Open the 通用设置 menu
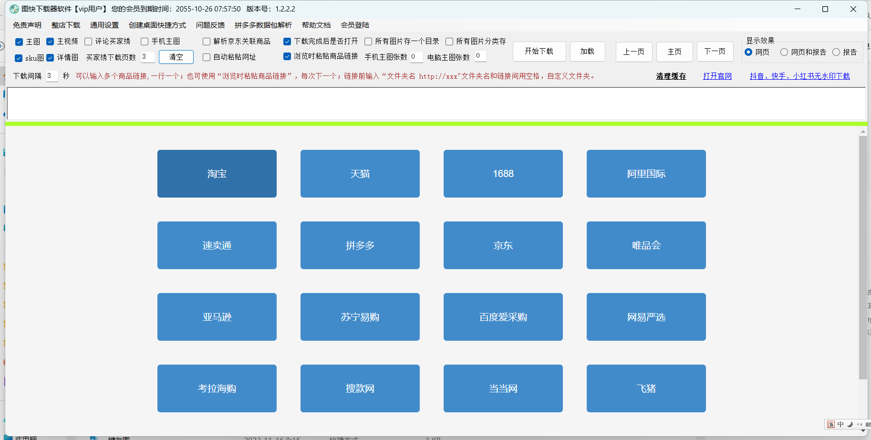 [x=104, y=25]
